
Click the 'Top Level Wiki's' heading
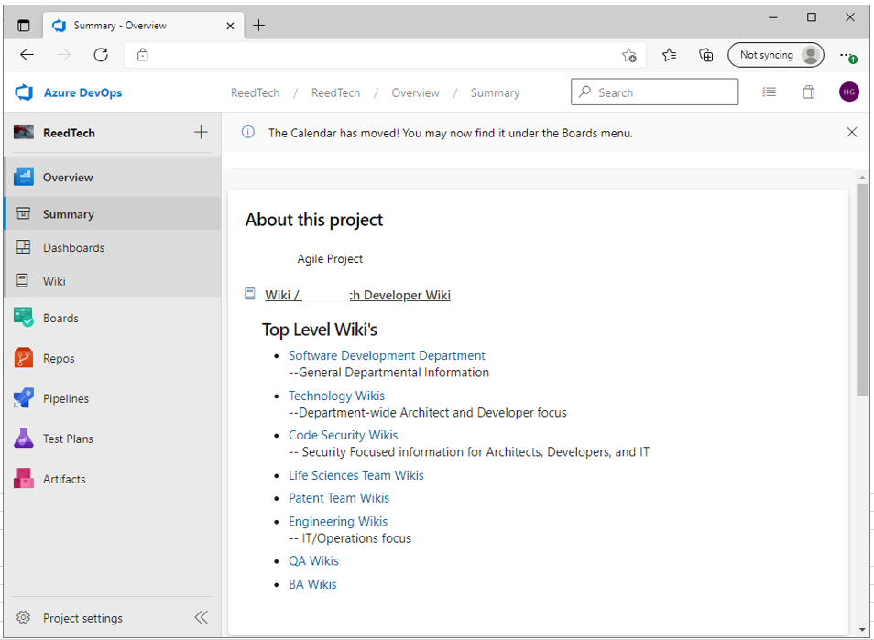(x=320, y=330)
